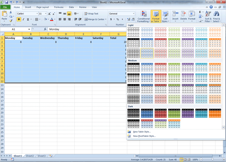Viewport: 226px width, 162px height.
Task: Open Conditional Formatting icon
Action: 143,14
